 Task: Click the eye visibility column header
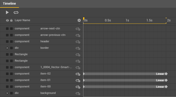click(x=8, y=20)
